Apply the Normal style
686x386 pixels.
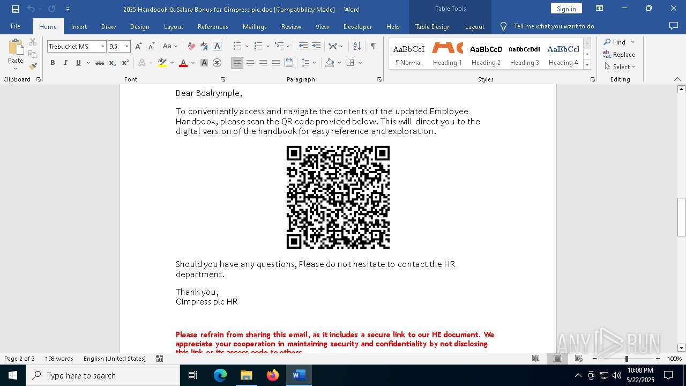pyautogui.click(x=409, y=54)
